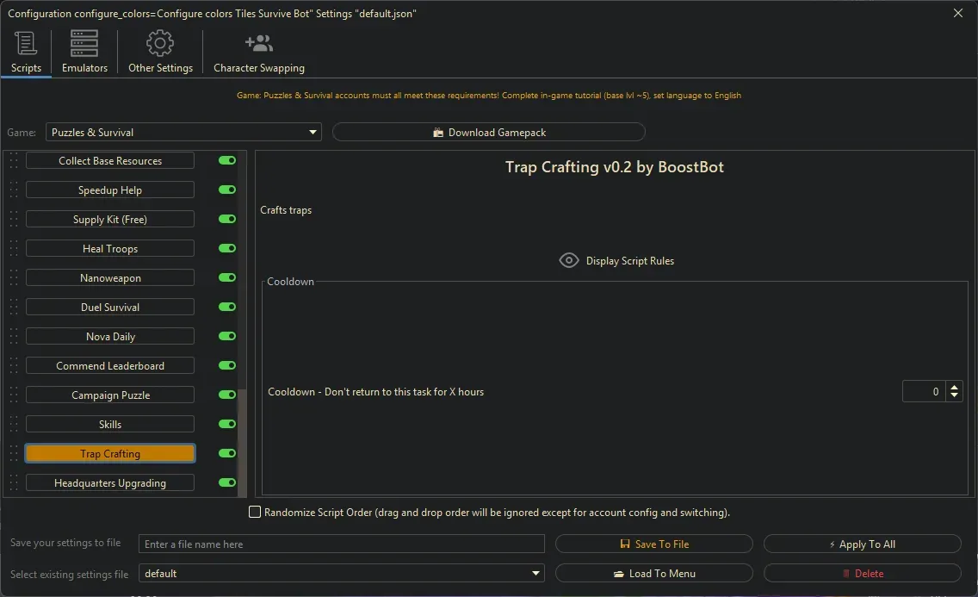978x597 pixels.
Task: Switch to the Emulators tab
Action: [x=84, y=52]
